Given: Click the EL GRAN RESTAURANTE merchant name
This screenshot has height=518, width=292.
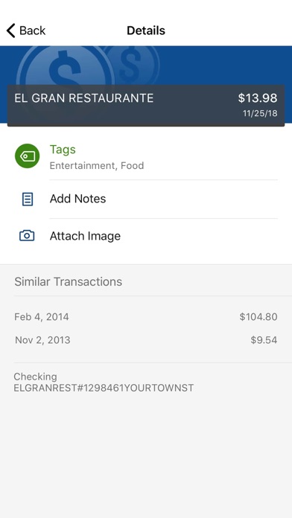Looking at the screenshot, I should click(x=84, y=98).
